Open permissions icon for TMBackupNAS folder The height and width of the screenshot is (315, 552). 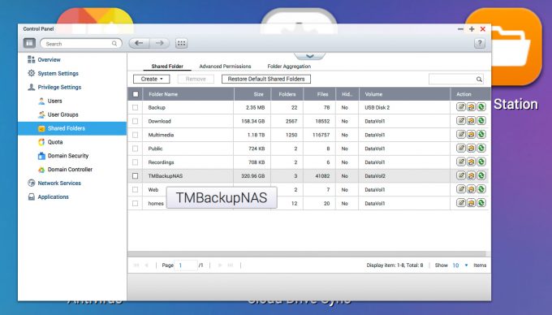tap(471, 175)
